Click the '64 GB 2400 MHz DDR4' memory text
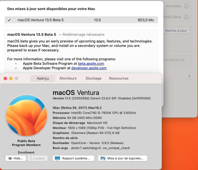The height and width of the screenshot is (170, 198). [x=84, y=118]
